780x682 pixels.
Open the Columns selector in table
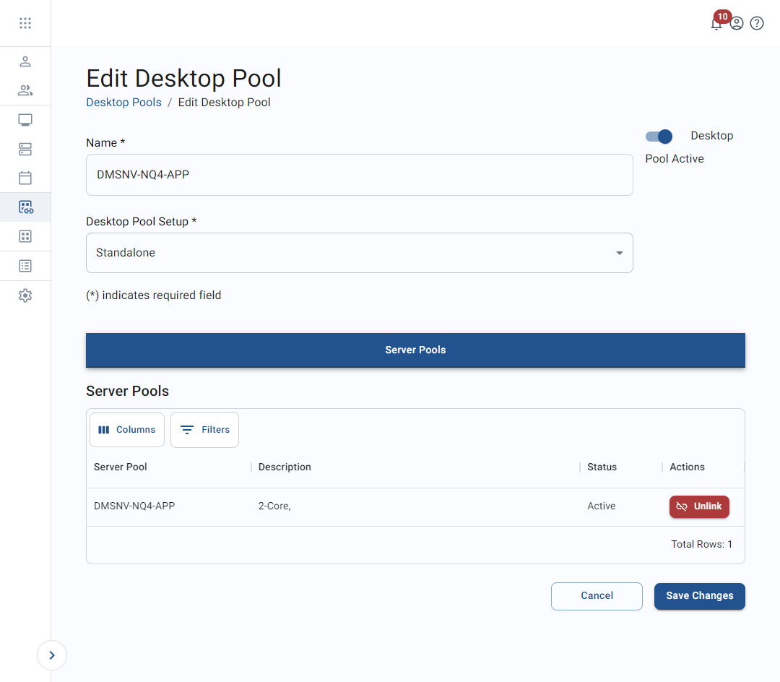[127, 430]
